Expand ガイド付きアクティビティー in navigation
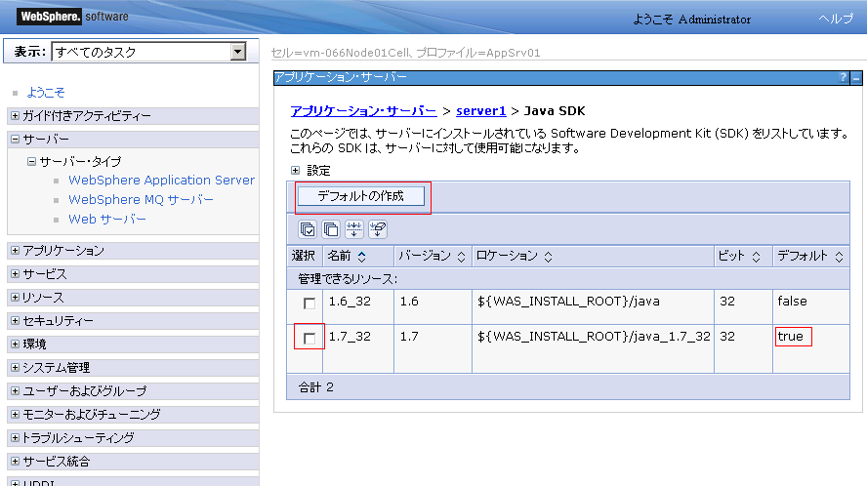The width and height of the screenshot is (867, 486). pyautogui.click(x=15, y=115)
